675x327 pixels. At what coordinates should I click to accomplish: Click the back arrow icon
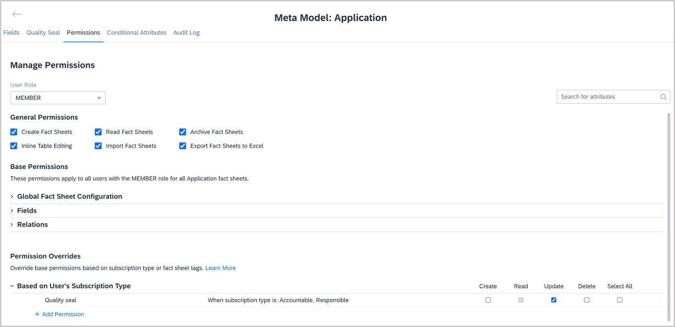17,14
